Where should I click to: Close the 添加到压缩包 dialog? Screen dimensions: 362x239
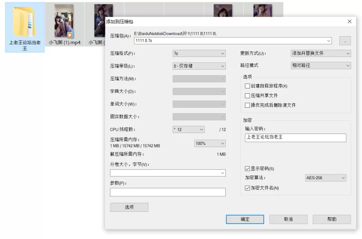(x=349, y=21)
